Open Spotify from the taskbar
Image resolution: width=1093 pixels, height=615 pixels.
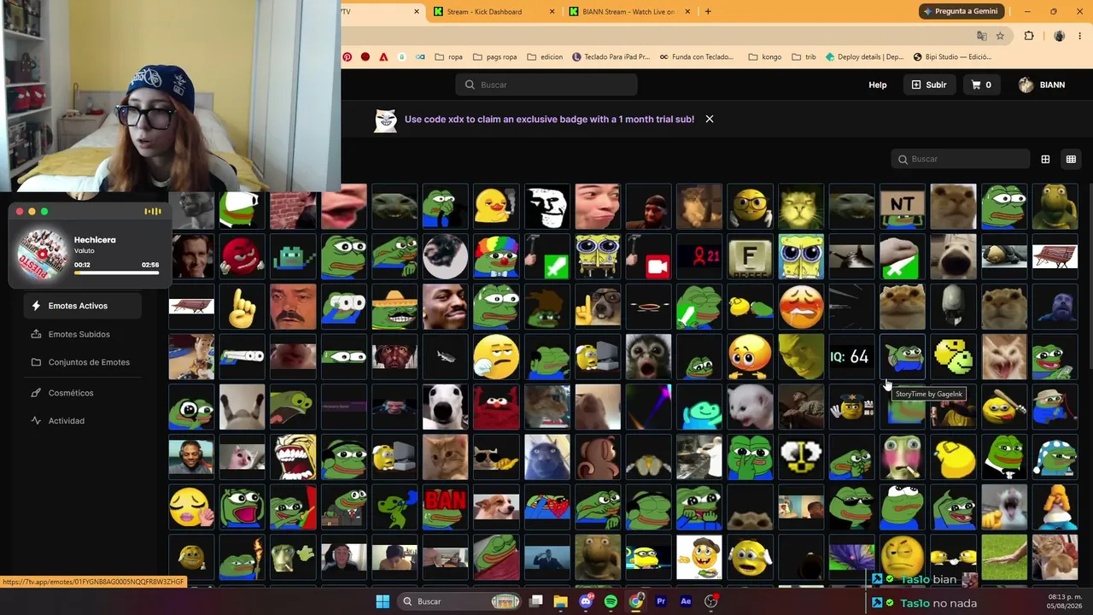611,601
